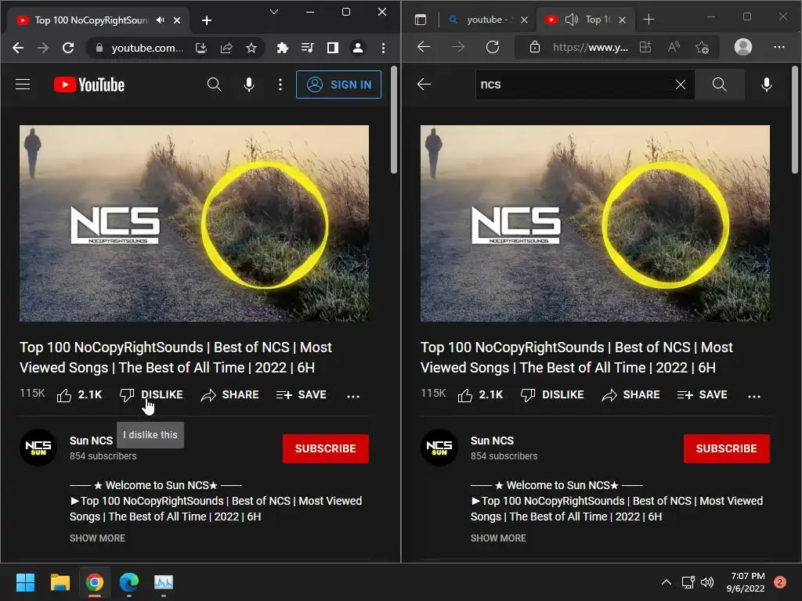802x601 pixels.
Task: Click SUBSCRIBE button in Edge window
Action: coord(726,448)
